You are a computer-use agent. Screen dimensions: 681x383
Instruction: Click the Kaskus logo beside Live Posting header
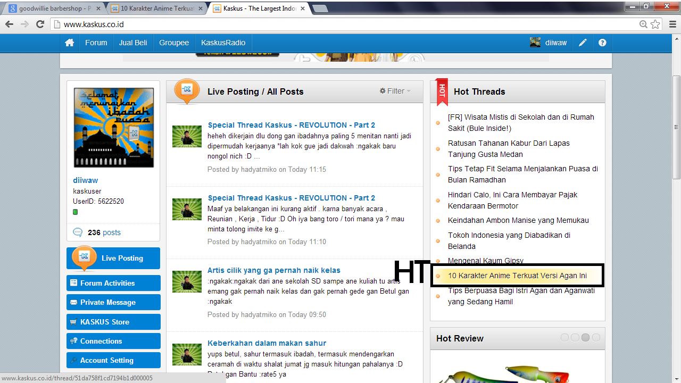(x=187, y=91)
